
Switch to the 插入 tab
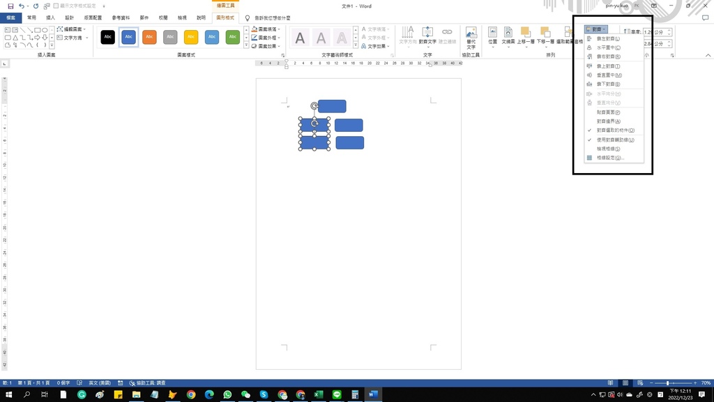point(50,17)
